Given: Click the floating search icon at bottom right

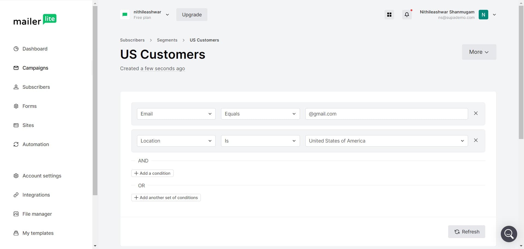Looking at the screenshot, I should click(509, 234).
